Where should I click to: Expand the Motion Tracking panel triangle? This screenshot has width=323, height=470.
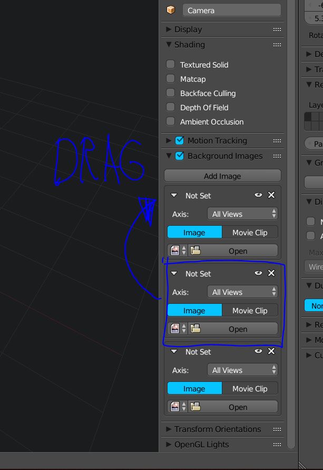click(169, 140)
